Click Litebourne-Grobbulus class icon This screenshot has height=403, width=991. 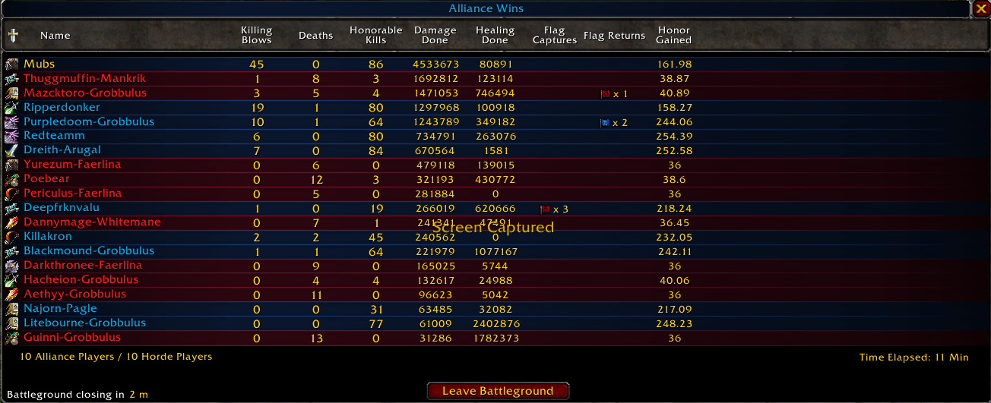tap(11, 324)
